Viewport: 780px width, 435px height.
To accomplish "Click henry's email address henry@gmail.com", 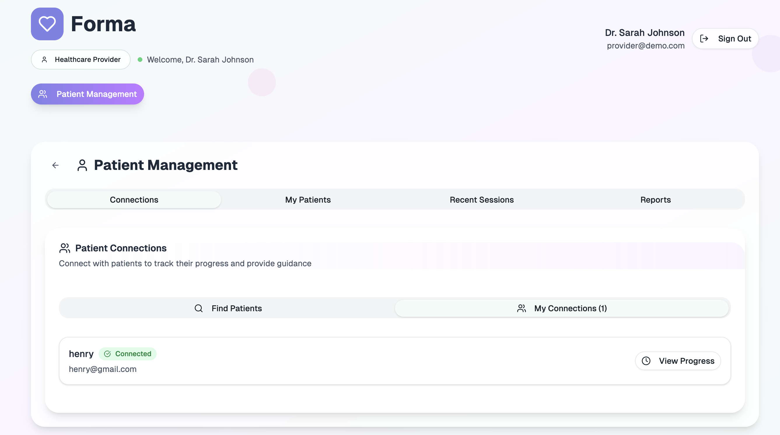I will [x=103, y=369].
